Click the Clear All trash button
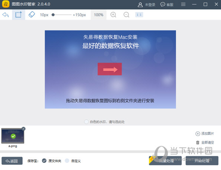The image size is (221, 170). tap(205, 143)
